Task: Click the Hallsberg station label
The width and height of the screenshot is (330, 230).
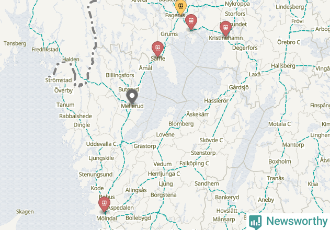Action: coord(283,66)
